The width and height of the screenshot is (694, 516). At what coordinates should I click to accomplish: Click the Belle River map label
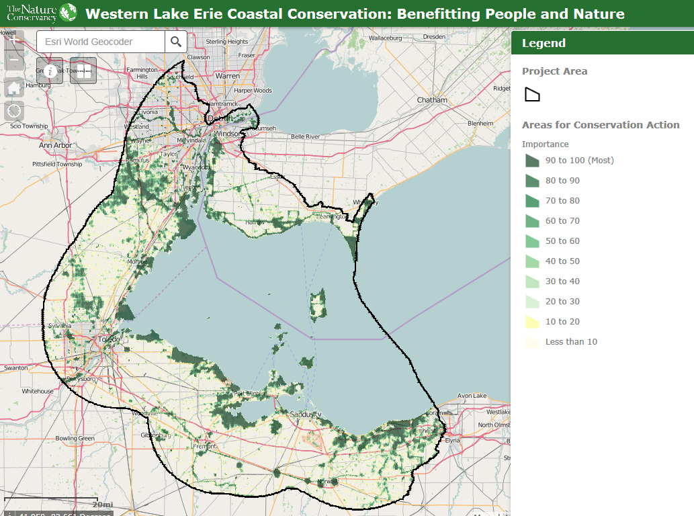(x=305, y=137)
